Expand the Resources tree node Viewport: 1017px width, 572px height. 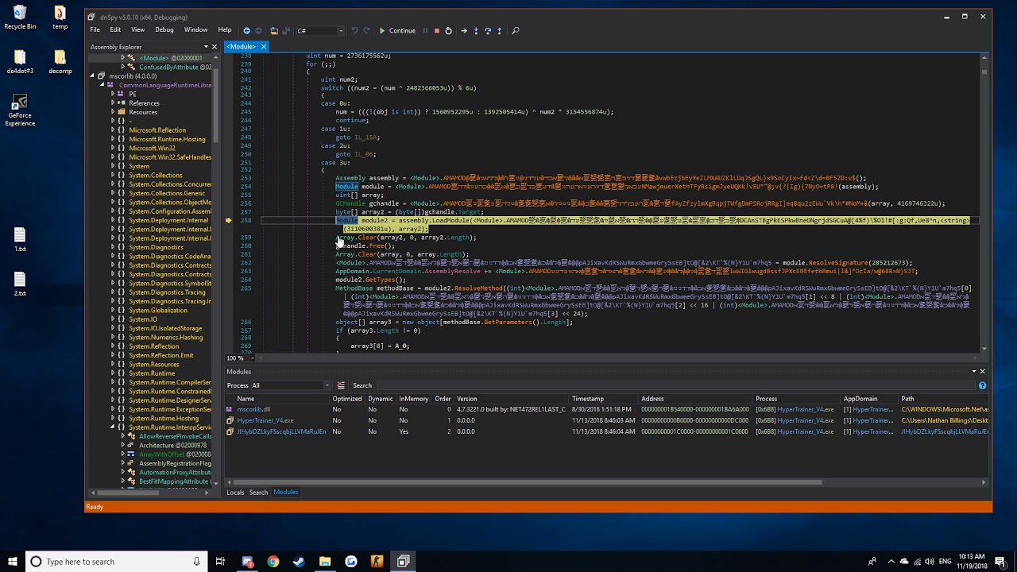[112, 112]
